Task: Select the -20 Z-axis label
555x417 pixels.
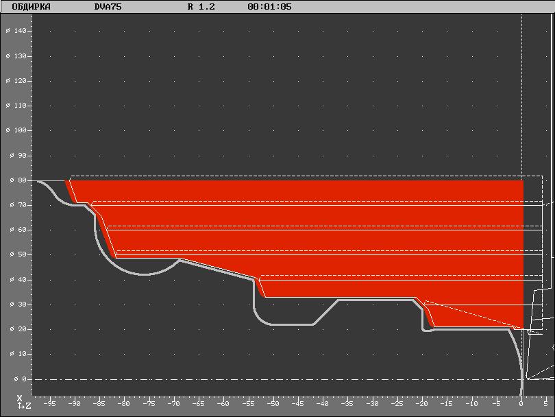Action: 422,403
